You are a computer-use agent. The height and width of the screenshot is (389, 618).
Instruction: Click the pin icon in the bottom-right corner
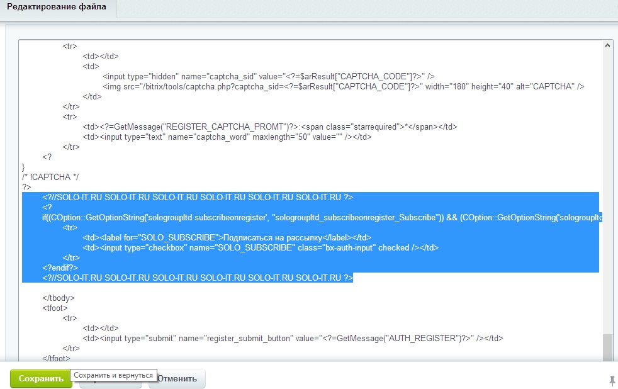pos(612,380)
